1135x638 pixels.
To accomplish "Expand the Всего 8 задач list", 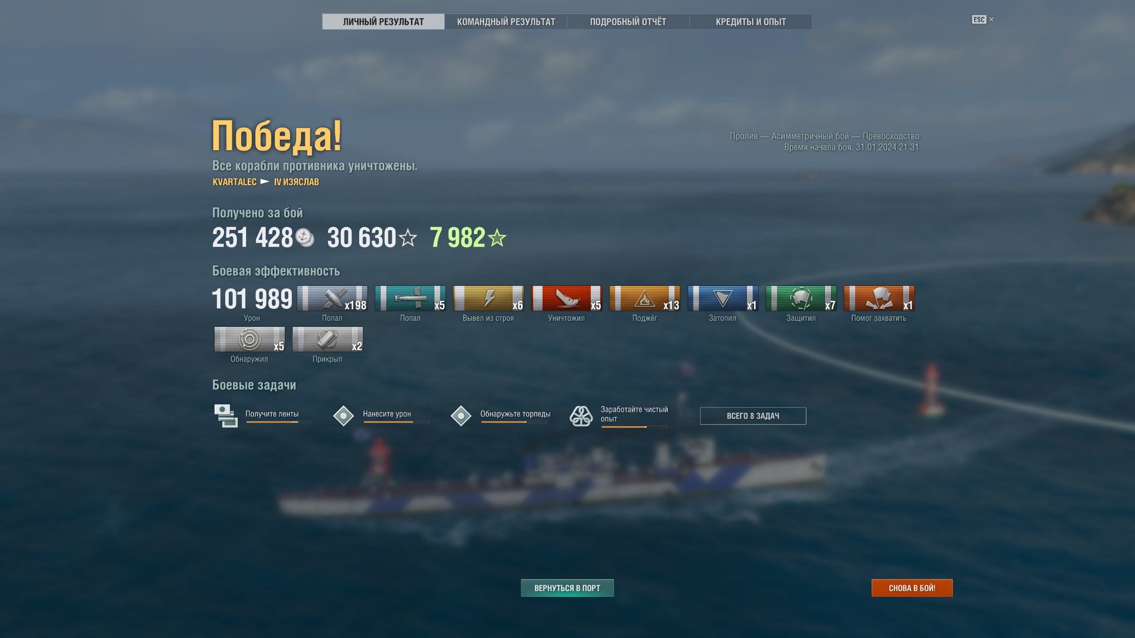I will pyautogui.click(x=753, y=416).
